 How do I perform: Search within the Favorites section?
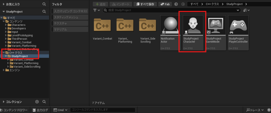click(x=44, y=4)
